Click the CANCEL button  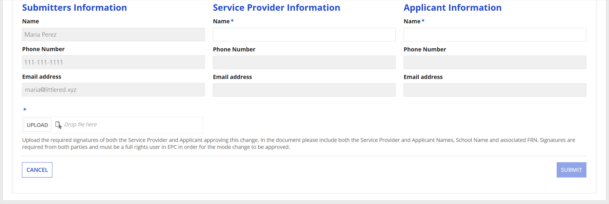pos(37,170)
